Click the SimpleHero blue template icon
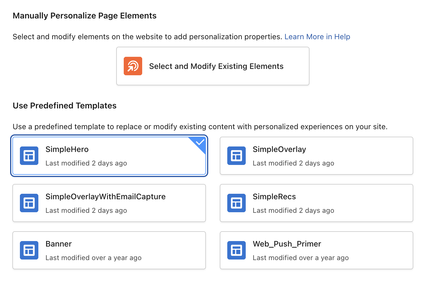Viewport: 428px width, 282px height. coord(29,156)
